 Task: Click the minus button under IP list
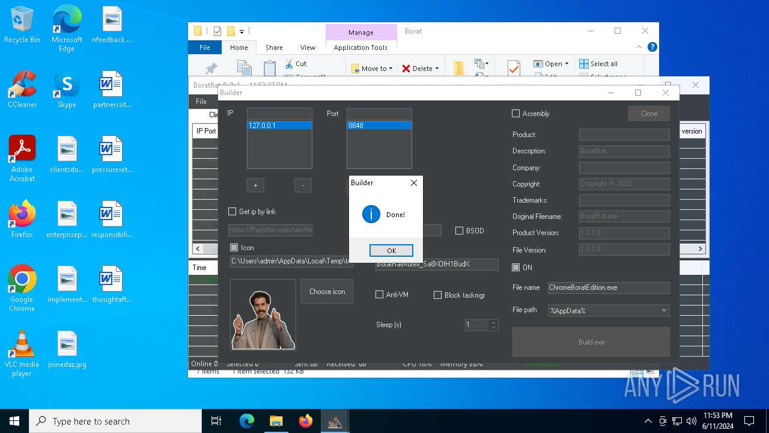[x=303, y=185]
